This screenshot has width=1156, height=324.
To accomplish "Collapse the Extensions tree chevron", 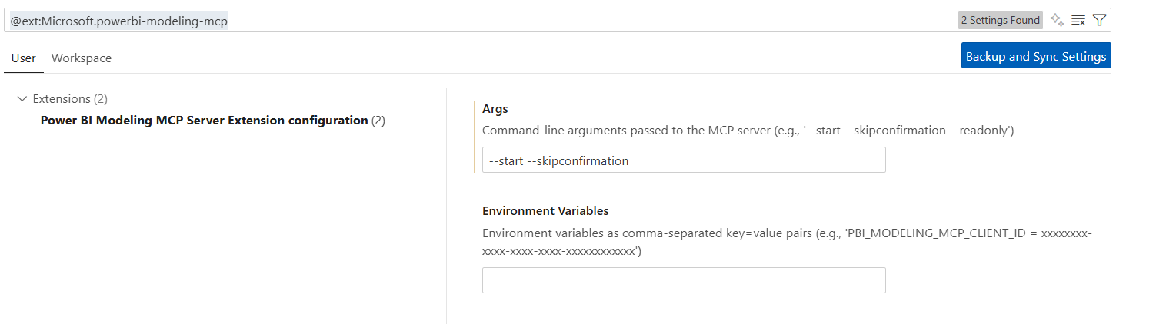I will tap(22, 99).
